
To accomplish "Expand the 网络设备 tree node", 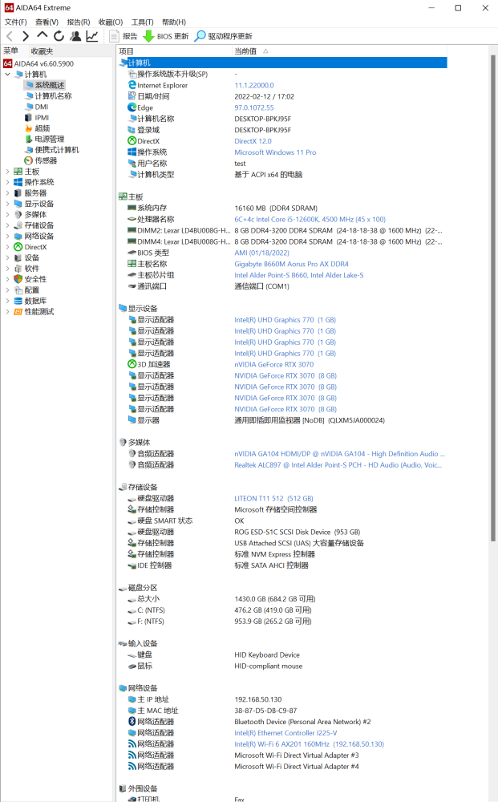I will pos(8,236).
